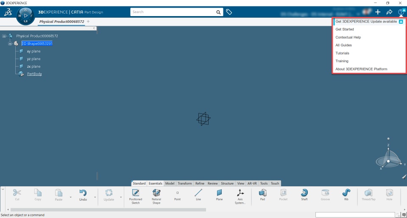Open the Help question mark icon
This screenshot has height=218, width=407.
(x=401, y=12)
